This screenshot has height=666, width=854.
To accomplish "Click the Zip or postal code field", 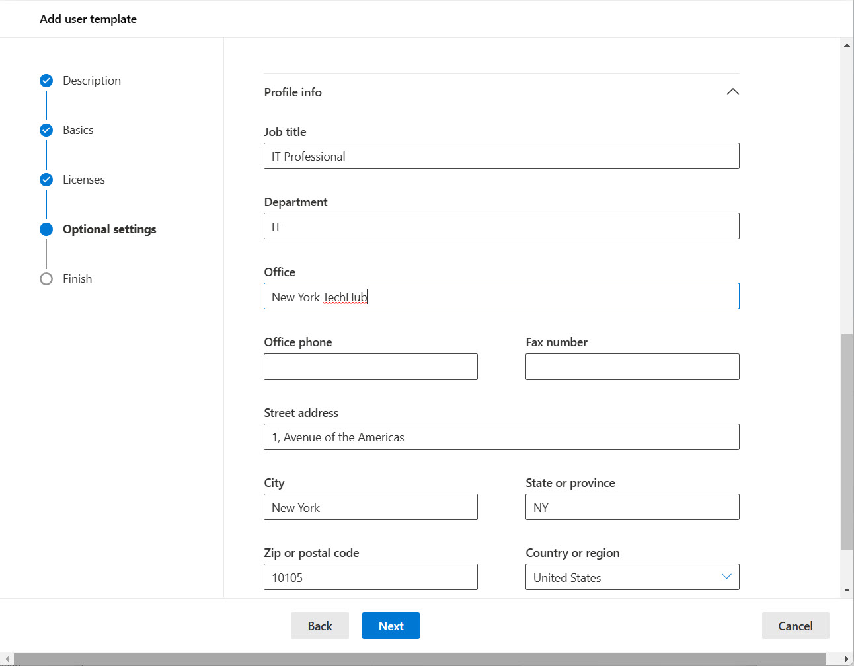I will [x=370, y=577].
